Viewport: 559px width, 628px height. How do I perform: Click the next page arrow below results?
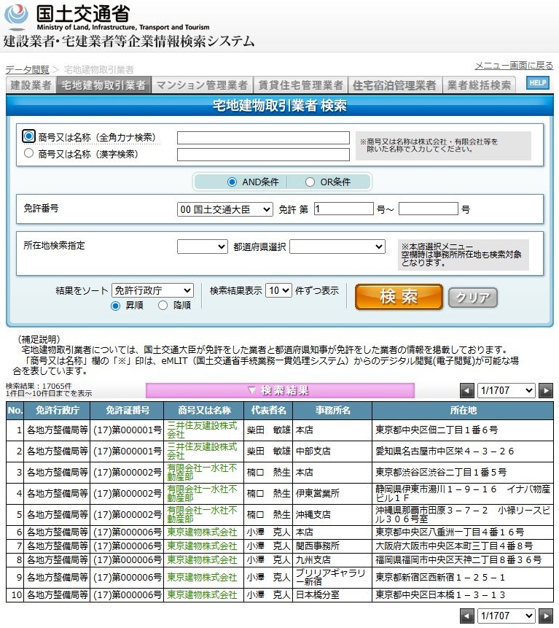click(x=546, y=616)
